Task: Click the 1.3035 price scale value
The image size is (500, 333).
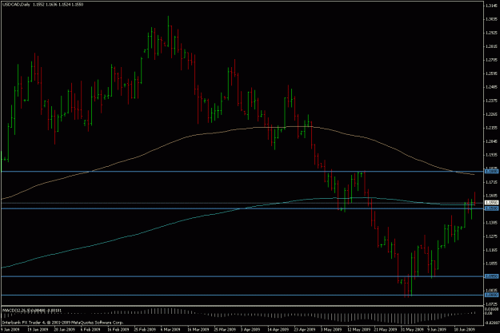Action: tap(491, 19)
